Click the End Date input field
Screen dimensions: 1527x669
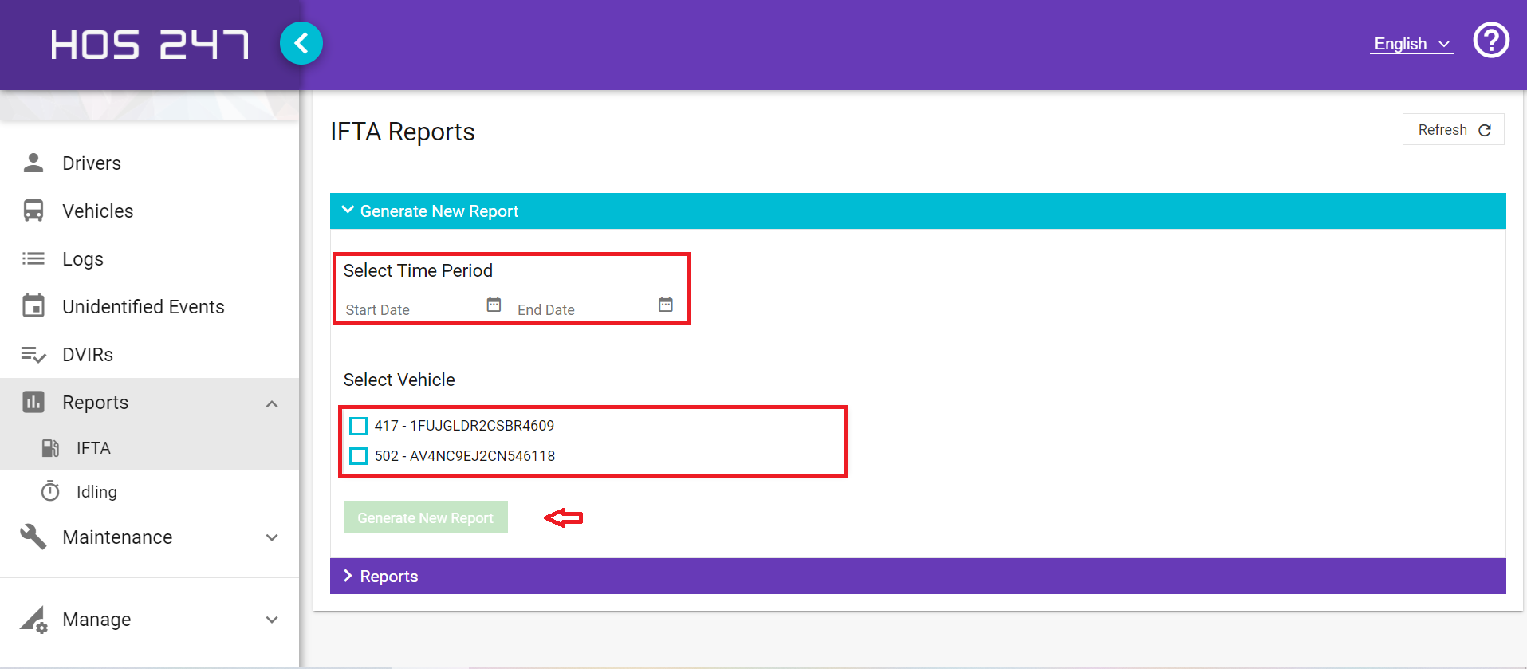585,309
